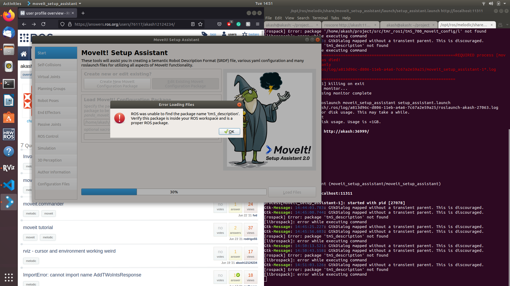
Task: Show Applications grid in dock
Action: (x=9, y=277)
